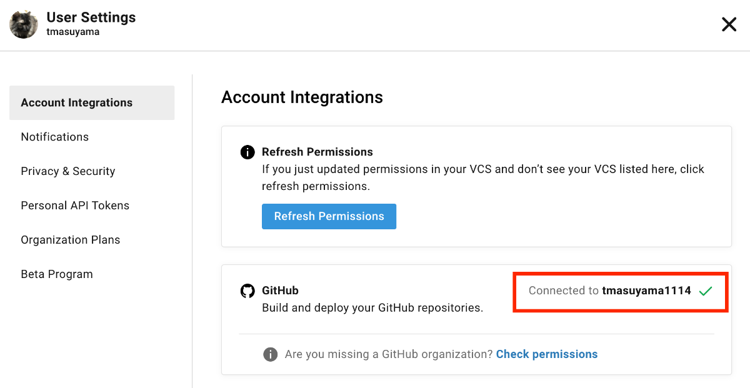Click the Account Integrations page heading
Viewport: 750px width, 388px height.
click(302, 97)
